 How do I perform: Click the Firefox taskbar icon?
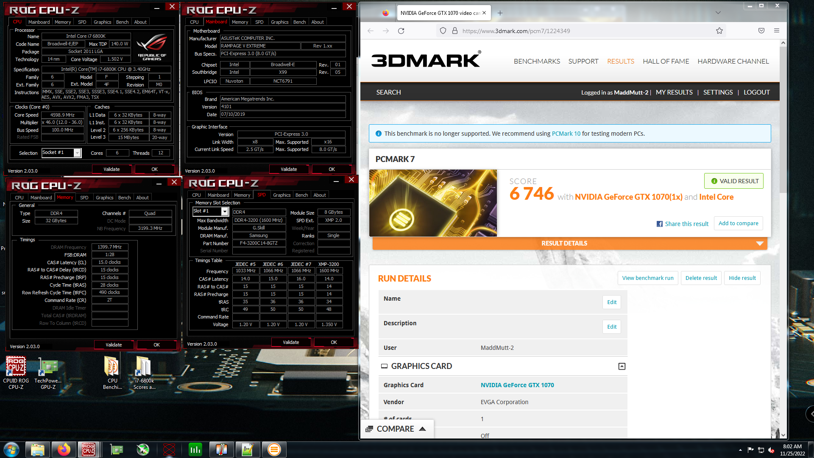click(64, 450)
